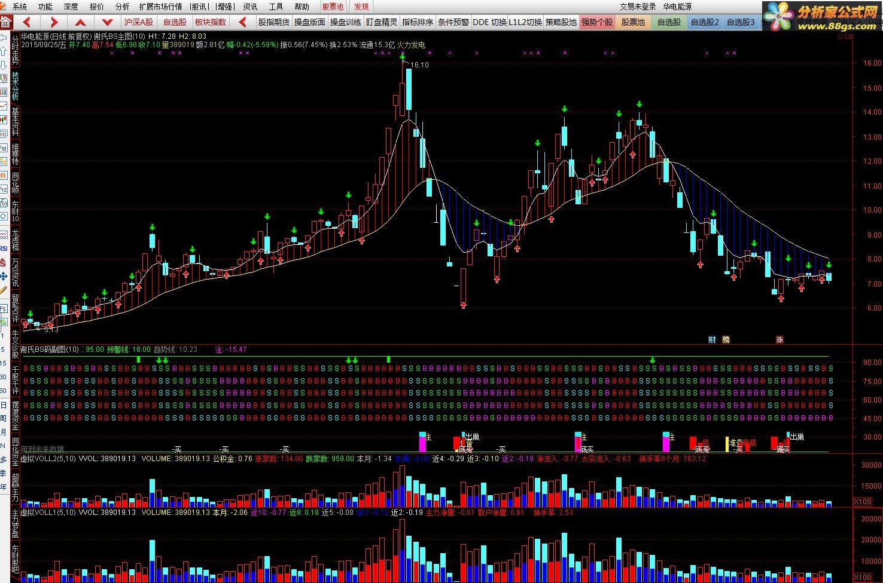Open the 帮助 menu

coord(302,7)
